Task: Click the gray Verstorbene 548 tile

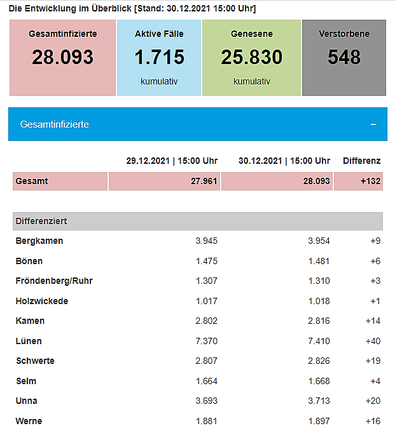Action: (344, 57)
